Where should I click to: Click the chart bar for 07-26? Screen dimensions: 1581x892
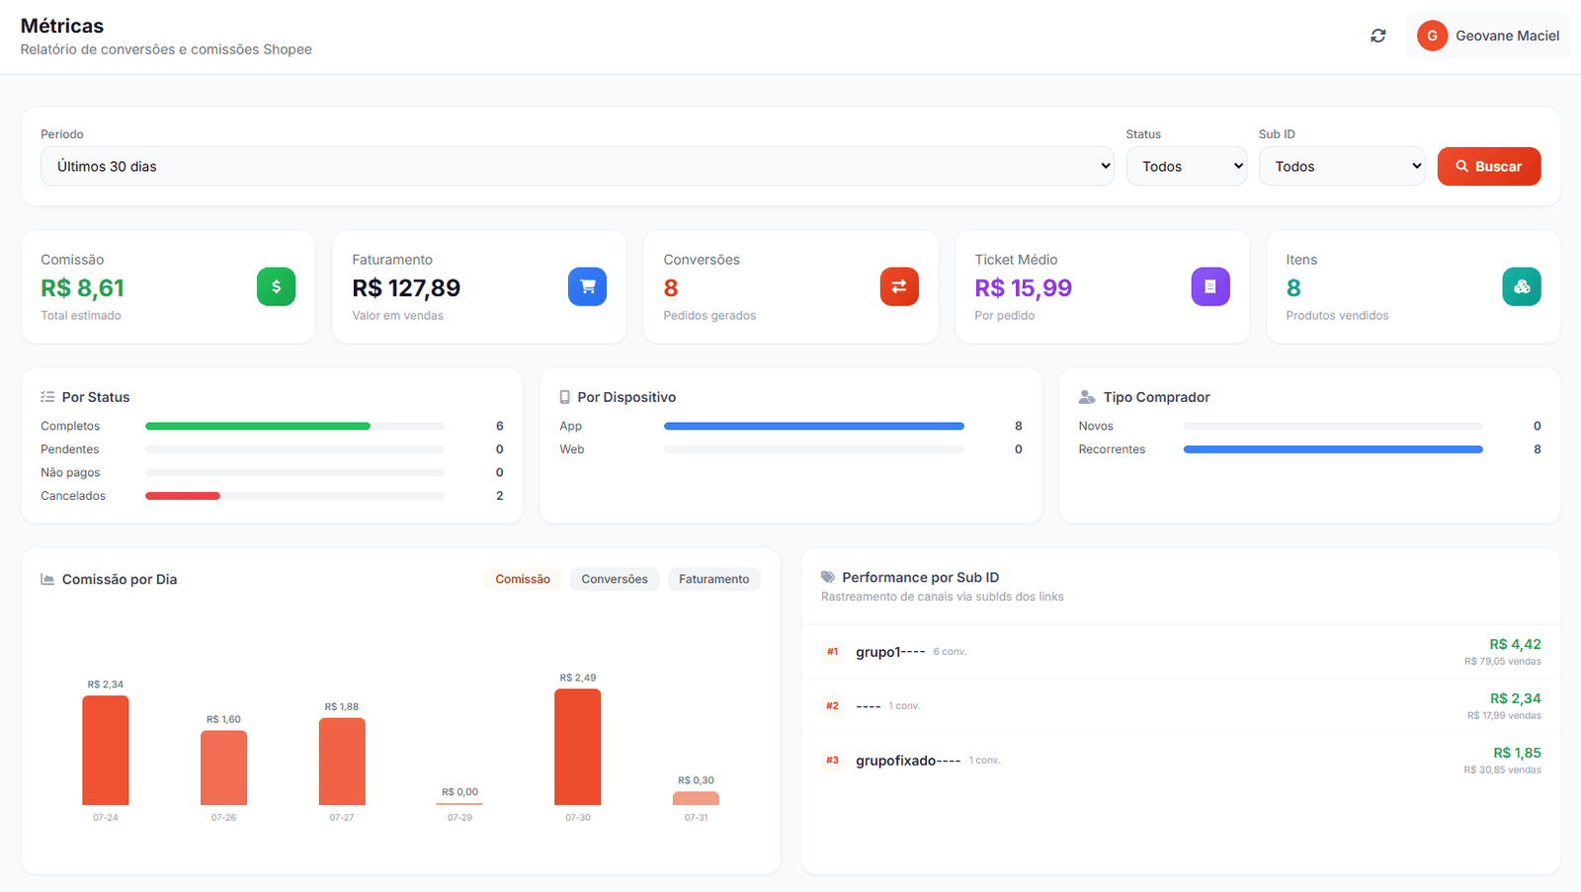tap(223, 768)
